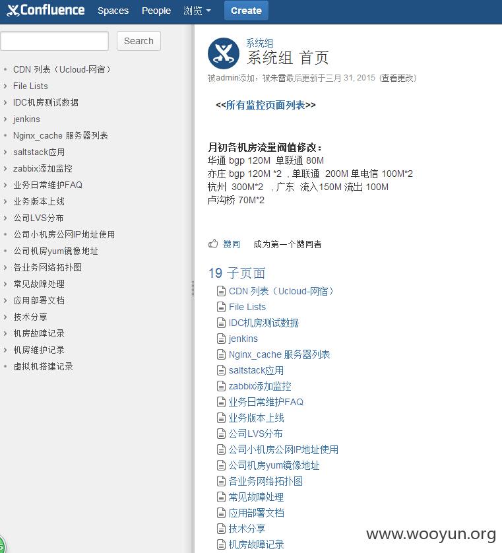502x553 pixels.
Task: Click page icon beside 公司机房yum镜像地址 child page
Action: point(221,465)
